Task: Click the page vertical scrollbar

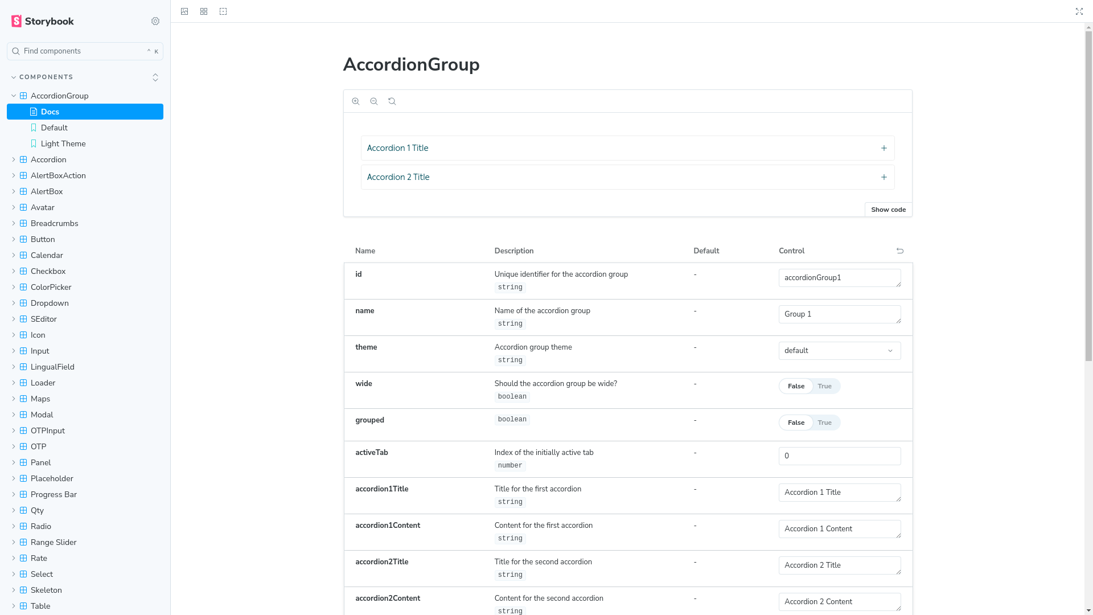Action: (1088, 196)
